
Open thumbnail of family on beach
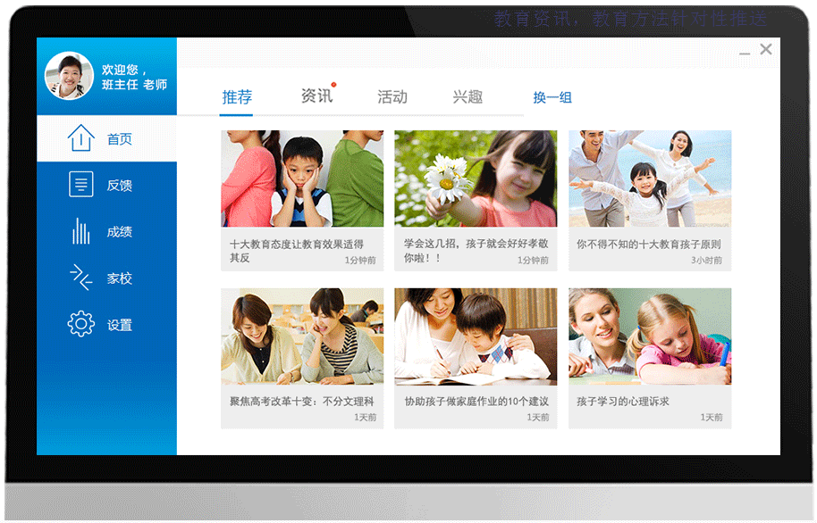point(650,178)
